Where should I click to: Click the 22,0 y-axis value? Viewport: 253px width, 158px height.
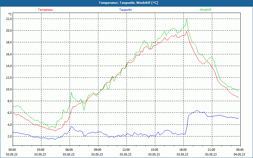9,19
